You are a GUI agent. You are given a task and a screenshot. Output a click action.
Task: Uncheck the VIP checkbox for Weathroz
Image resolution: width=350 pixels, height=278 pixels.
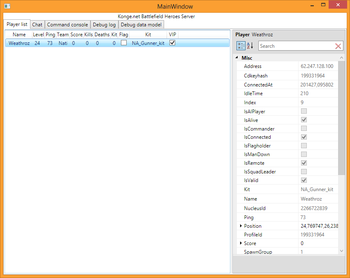pyautogui.click(x=172, y=43)
